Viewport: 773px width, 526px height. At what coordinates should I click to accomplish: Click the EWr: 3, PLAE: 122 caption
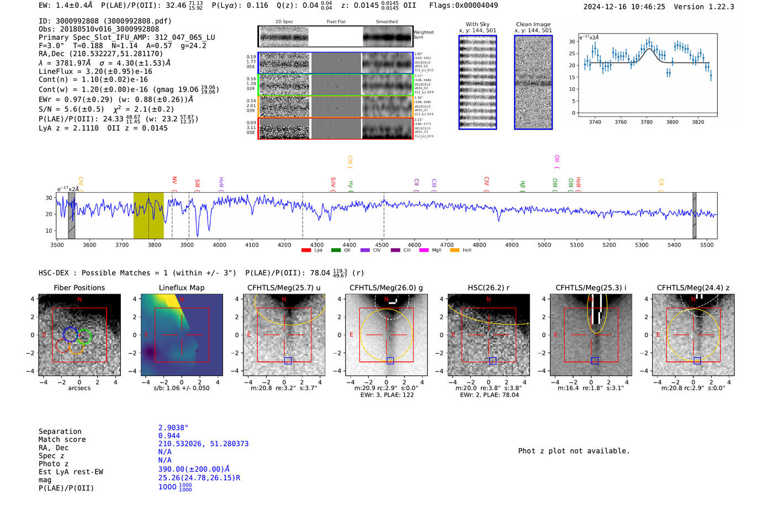coord(387,395)
